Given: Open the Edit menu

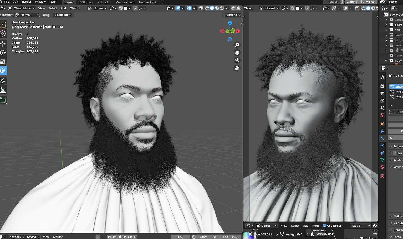Looking at the screenshot, I should [16, 2].
